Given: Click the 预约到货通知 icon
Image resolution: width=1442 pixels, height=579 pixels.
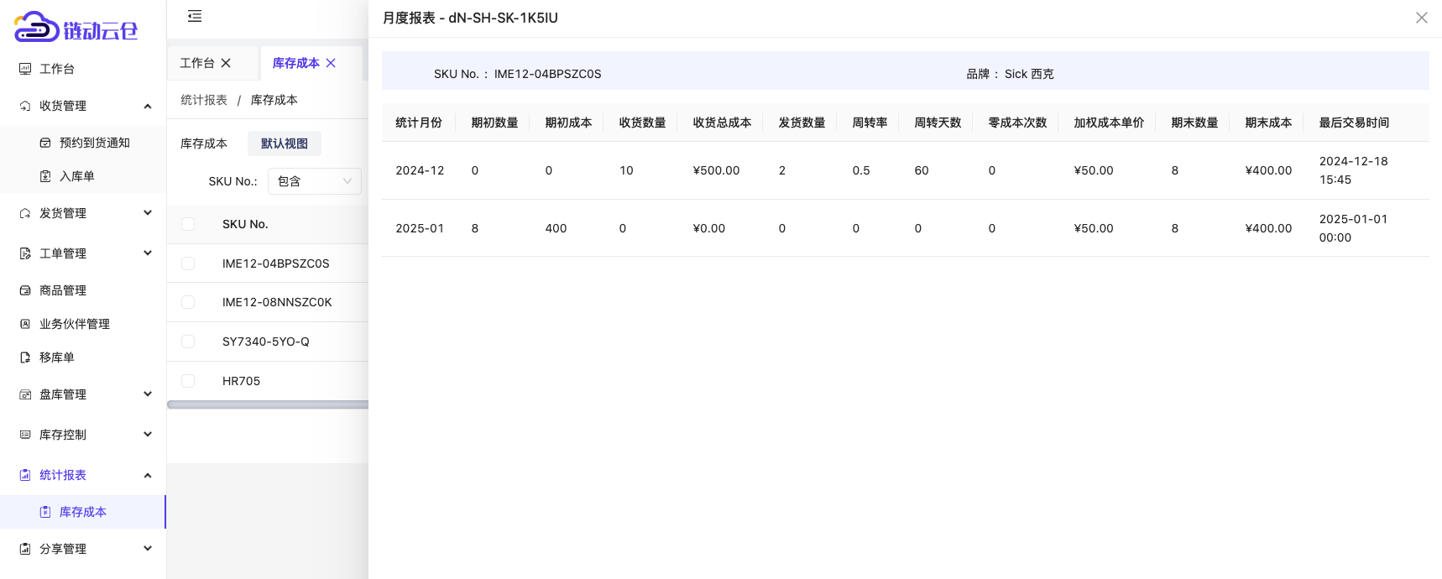Looking at the screenshot, I should tap(45, 143).
